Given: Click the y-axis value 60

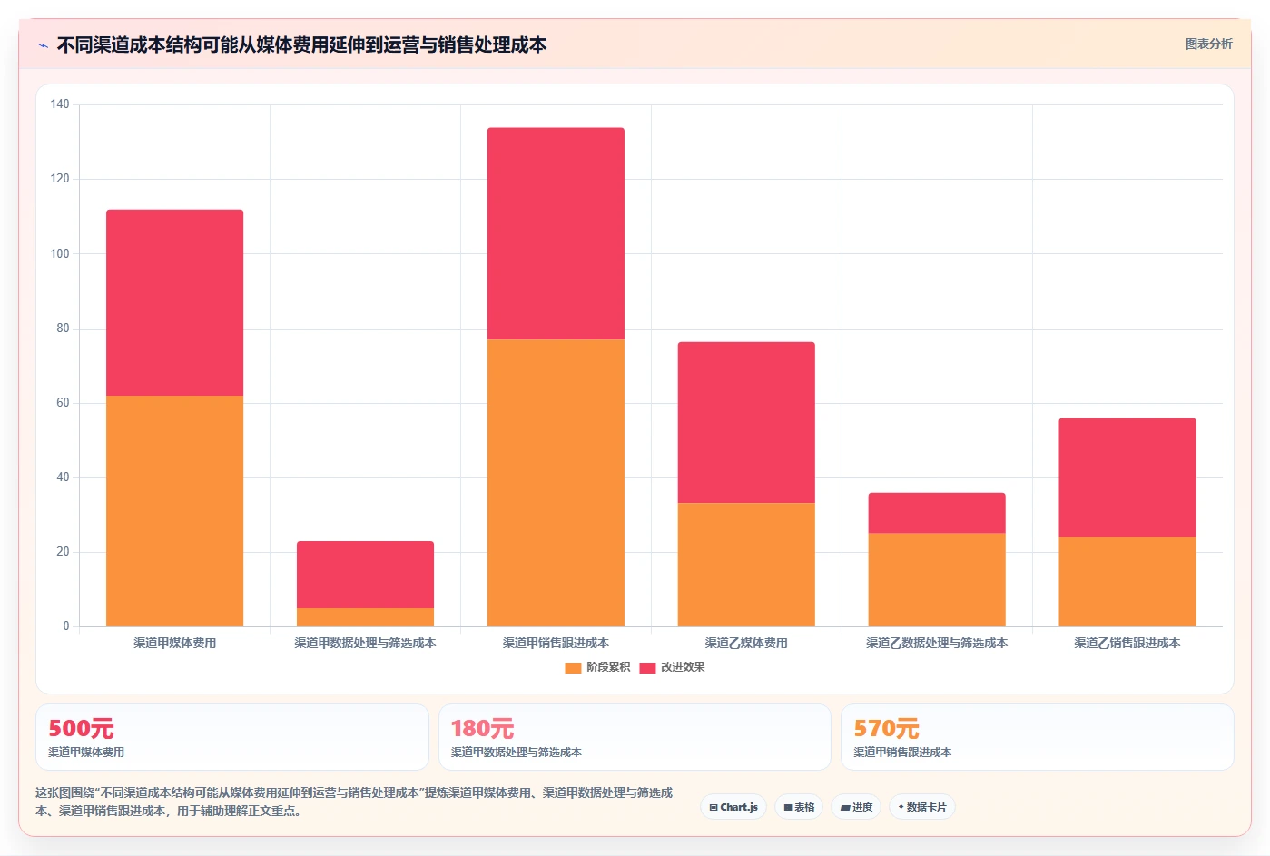Looking at the screenshot, I should pyautogui.click(x=63, y=402).
